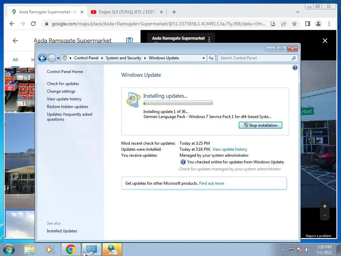Open Installed Updates link
Image resolution: width=341 pixels, height=256 pixels.
coord(62,231)
